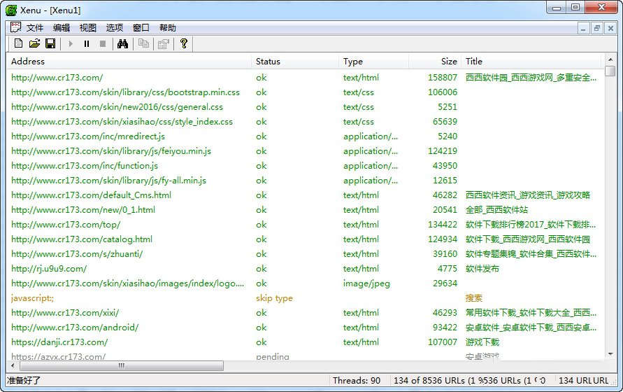Click the Xenu document icon in menu bar
Viewport: 623px width, 392px height.
point(15,27)
